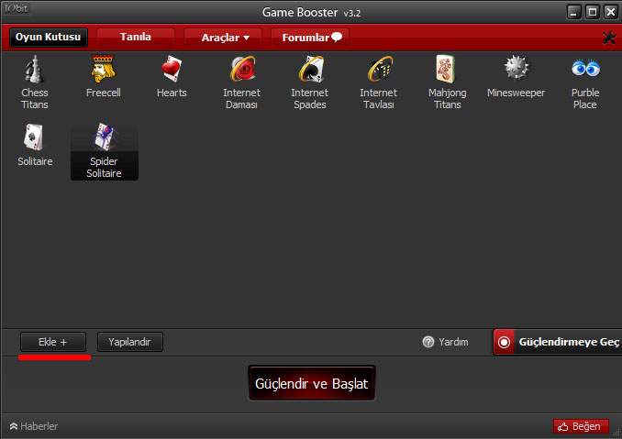The image size is (622, 439).
Task: Minimize the Game Booster window
Action: 573,12
